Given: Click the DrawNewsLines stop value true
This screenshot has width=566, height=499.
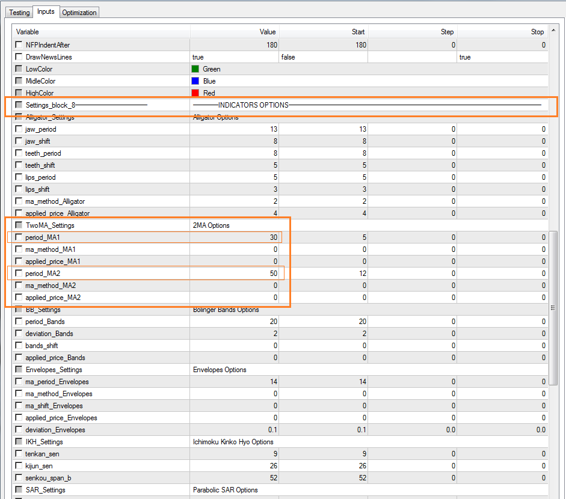Looking at the screenshot, I should (x=465, y=57).
